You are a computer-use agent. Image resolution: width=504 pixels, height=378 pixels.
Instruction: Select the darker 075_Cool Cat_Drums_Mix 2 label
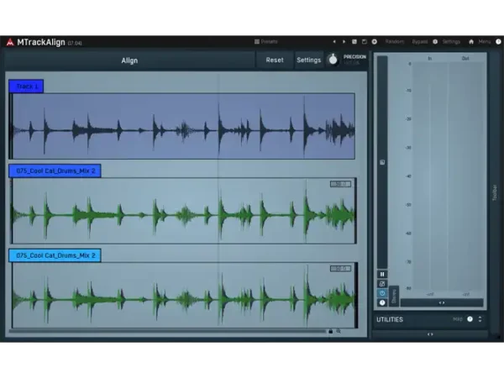tap(55, 171)
